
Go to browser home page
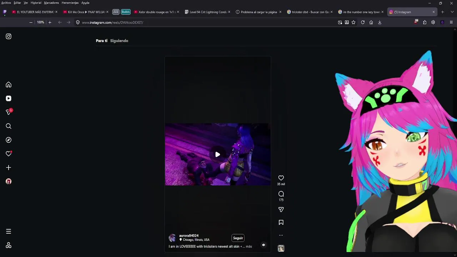click(x=371, y=22)
